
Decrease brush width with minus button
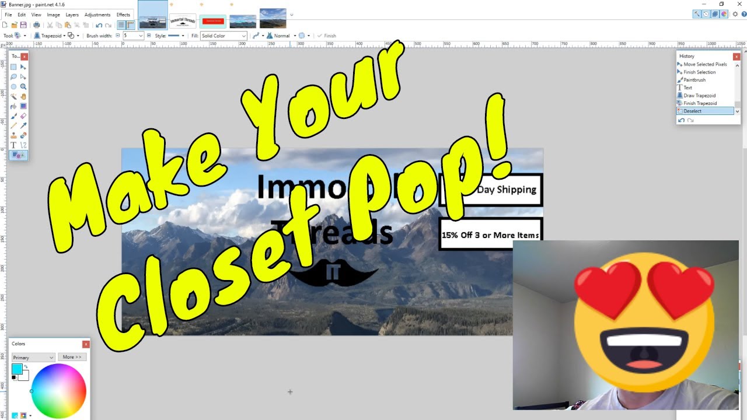pos(117,36)
